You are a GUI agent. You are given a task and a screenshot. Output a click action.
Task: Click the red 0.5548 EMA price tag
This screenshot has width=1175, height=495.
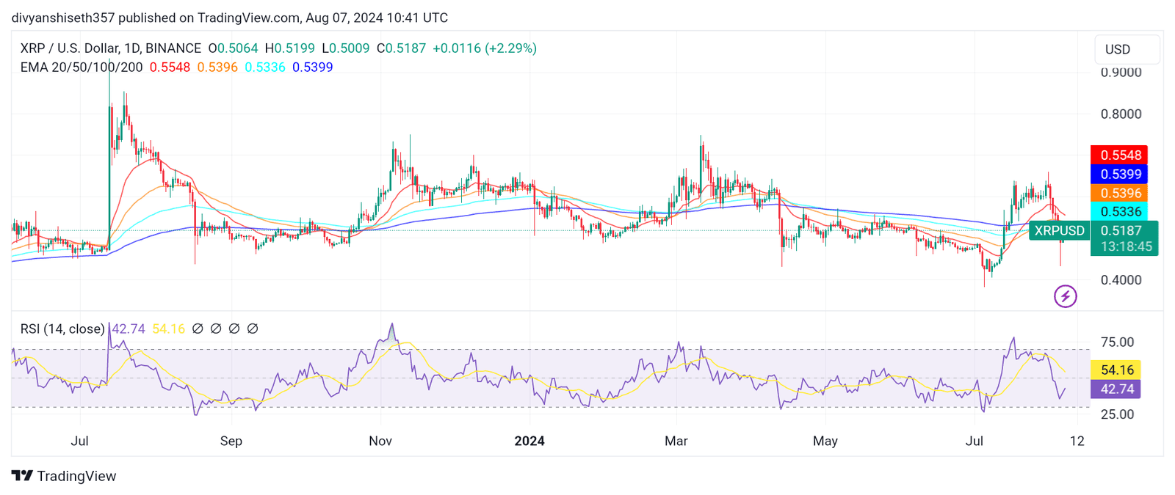[1120, 155]
